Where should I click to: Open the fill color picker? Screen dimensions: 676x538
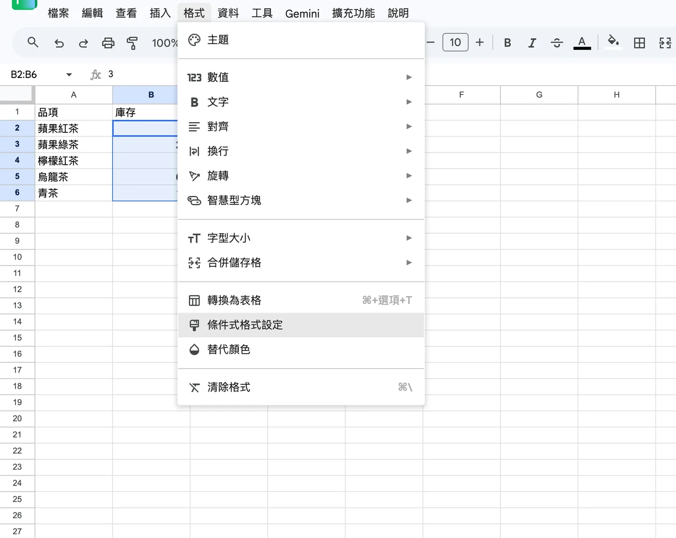[x=613, y=42]
